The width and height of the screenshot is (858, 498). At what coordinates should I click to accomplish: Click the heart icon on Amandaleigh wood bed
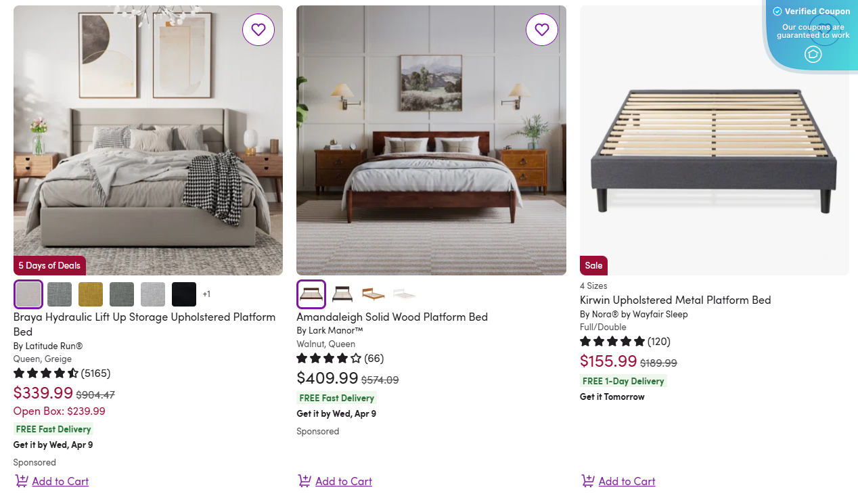tap(541, 30)
